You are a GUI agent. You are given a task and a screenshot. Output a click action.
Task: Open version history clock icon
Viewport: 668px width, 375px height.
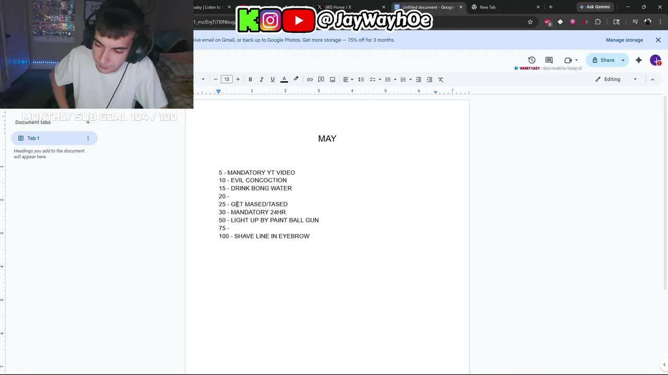(532, 60)
